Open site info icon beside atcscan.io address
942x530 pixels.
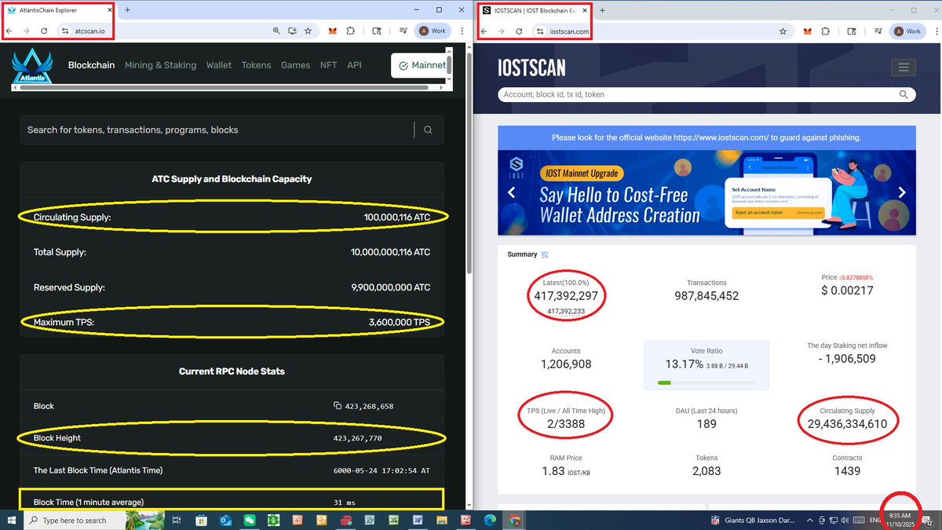pos(64,31)
